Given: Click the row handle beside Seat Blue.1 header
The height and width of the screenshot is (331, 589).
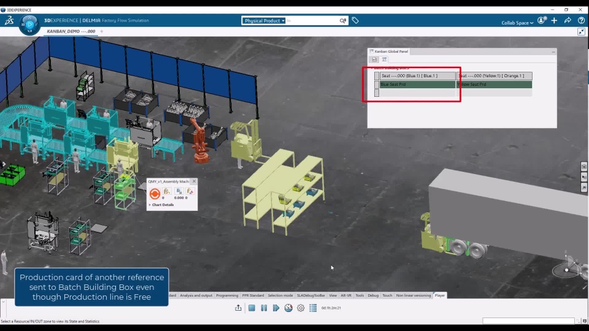Looking at the screenshot, I should 377,76.
